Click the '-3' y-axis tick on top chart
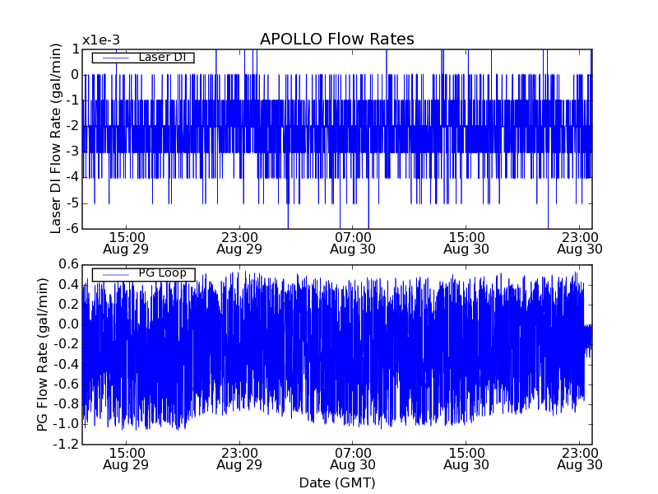 (x=72, y=151)
